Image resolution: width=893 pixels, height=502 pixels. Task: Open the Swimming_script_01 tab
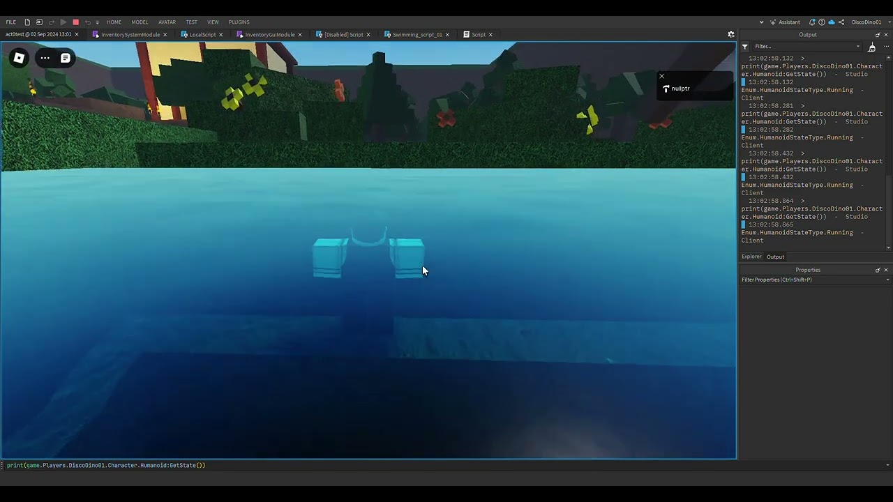pyautogui.click(x=417, y=34)
